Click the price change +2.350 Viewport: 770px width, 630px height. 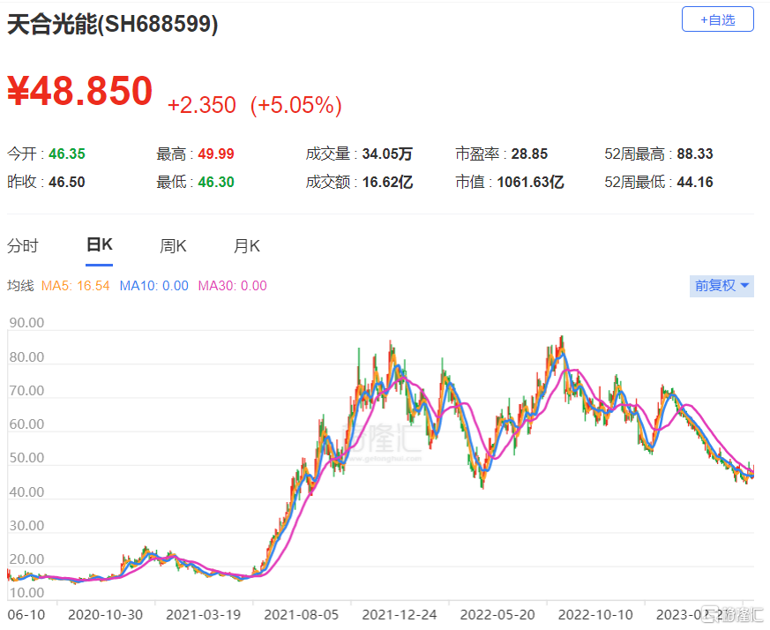point(202,105)
